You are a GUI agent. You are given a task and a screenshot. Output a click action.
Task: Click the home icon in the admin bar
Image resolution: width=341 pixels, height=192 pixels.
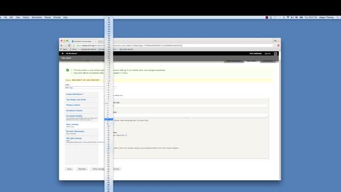point(63,53)
